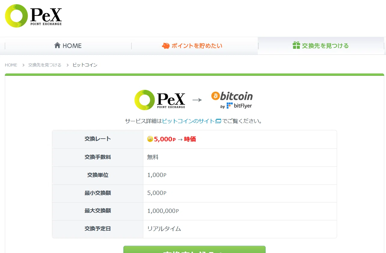Click ビットコイン breadcrumb text

click(85, 65)
